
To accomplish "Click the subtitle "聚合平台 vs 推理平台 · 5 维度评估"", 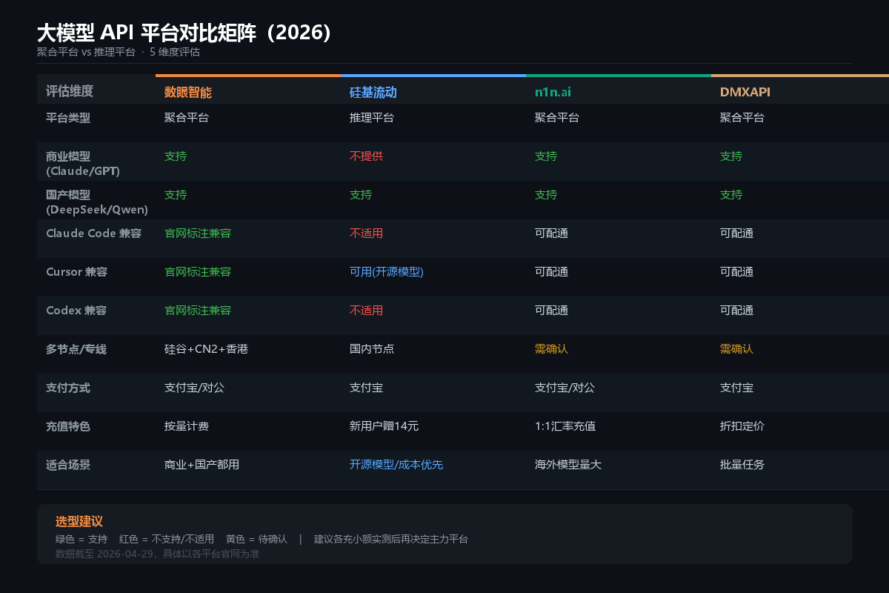I will click(x=119, y=52).
